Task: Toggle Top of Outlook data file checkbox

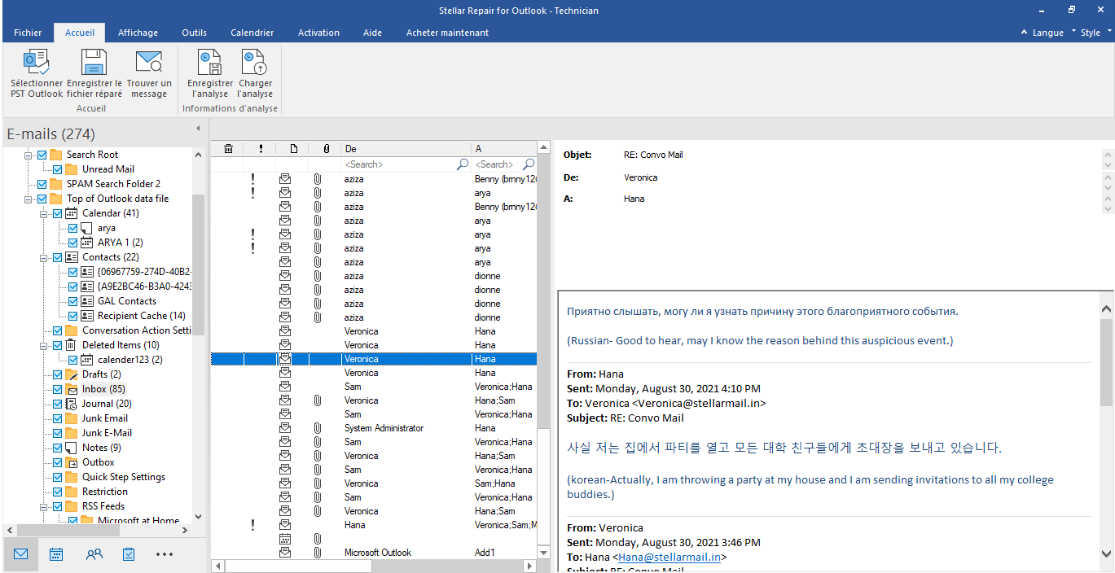Action: (42, 199)
